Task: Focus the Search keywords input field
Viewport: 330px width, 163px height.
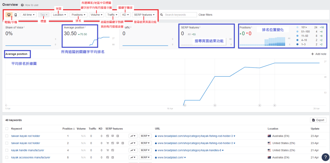Action: click(x=180, y=15)
